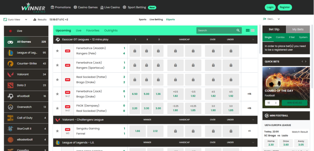Favorite the Fenerbahce (Aladdin) vs Rangers match
This screenshot has height=151, width=314.
coord(57,51)
